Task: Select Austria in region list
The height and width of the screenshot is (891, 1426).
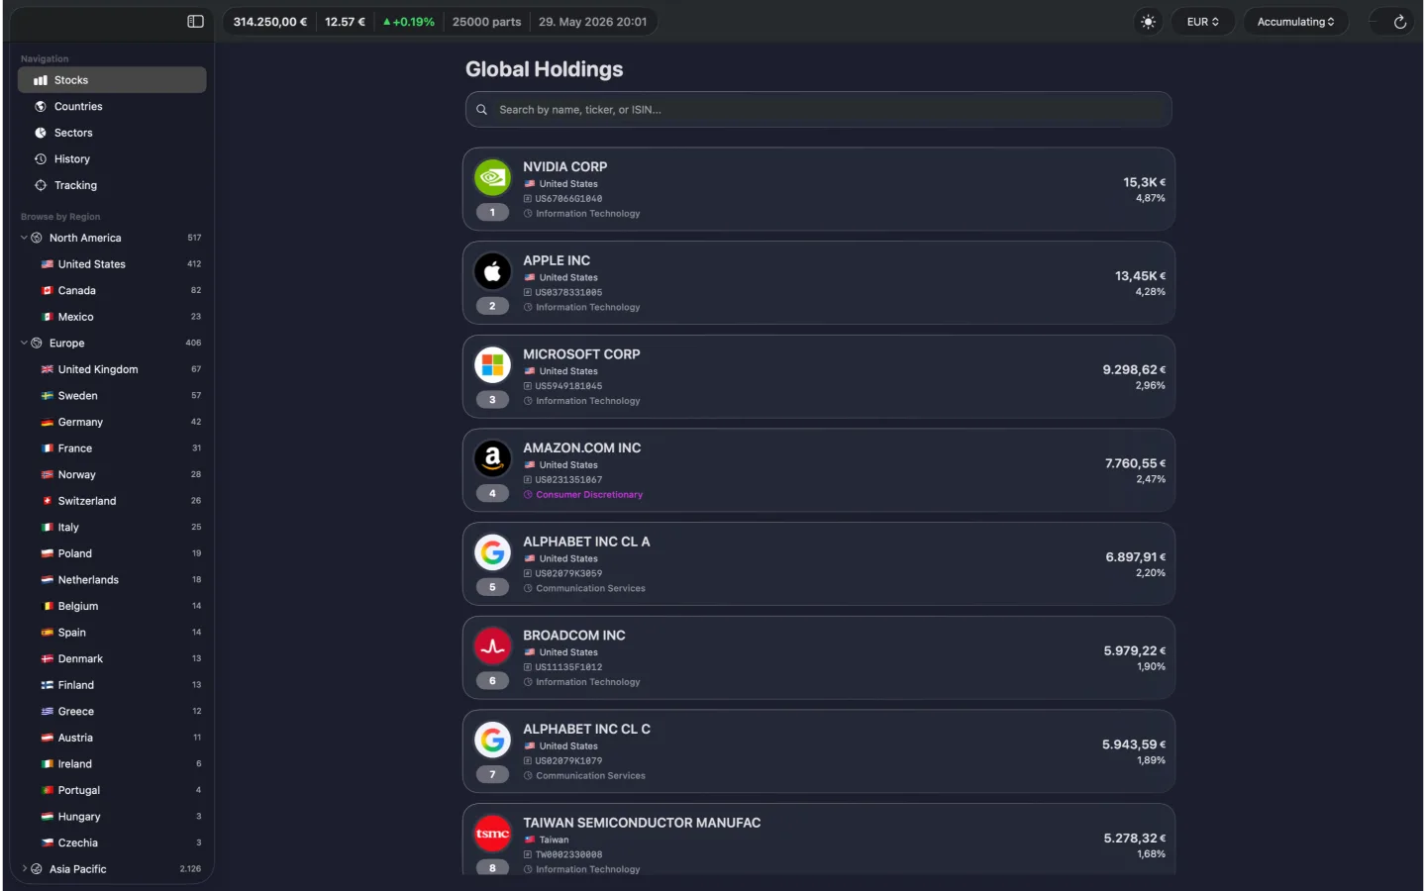Action: tap(112, 738)
